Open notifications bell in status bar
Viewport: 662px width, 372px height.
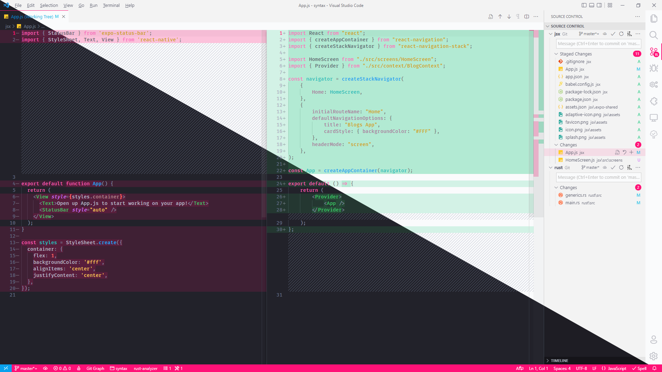click(x=654, y=368)
